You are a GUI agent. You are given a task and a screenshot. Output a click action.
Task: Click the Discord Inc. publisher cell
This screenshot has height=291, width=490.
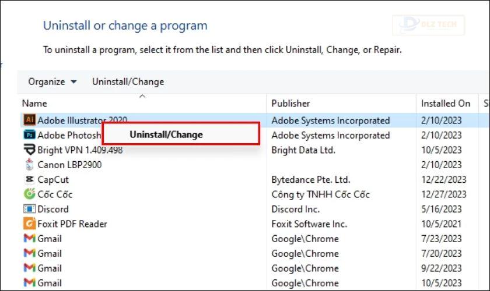[295, 209]
